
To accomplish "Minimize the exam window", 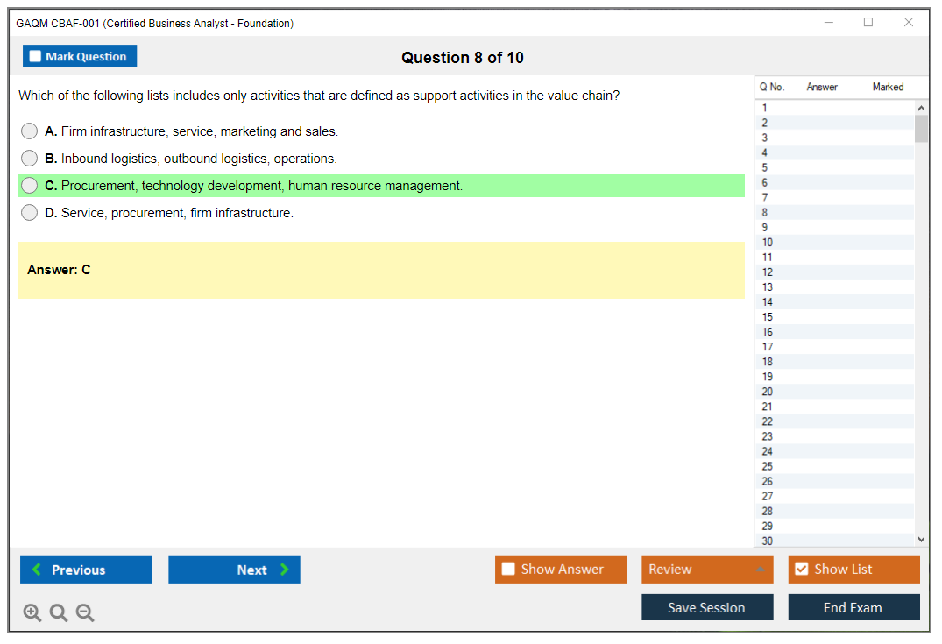I will [829, 23].
